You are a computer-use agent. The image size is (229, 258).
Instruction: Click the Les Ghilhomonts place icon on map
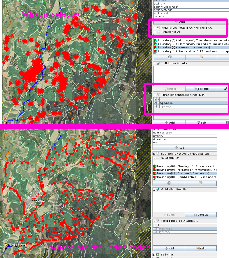pos(6,245)
